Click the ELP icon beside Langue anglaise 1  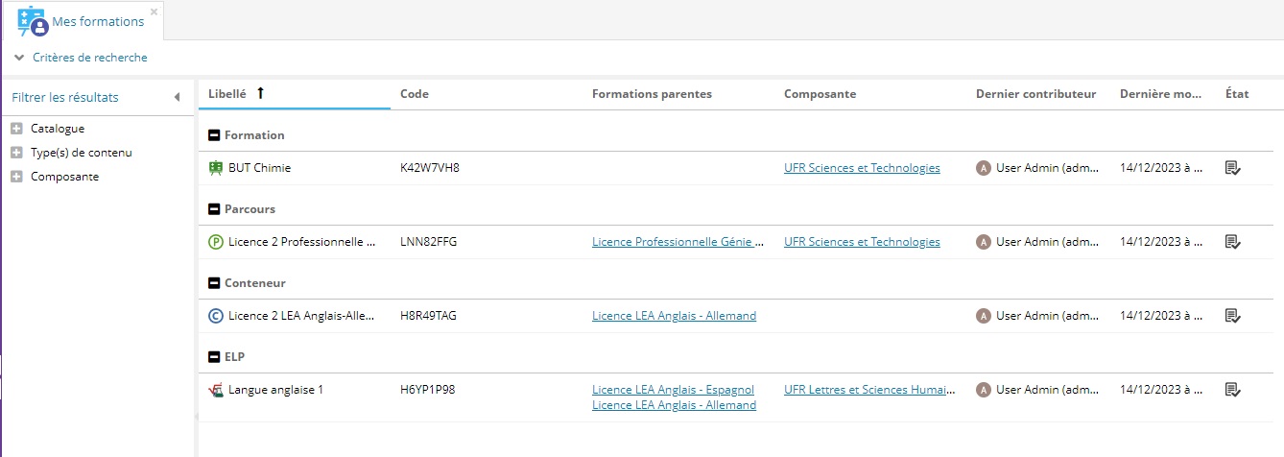tap(216, 390)
